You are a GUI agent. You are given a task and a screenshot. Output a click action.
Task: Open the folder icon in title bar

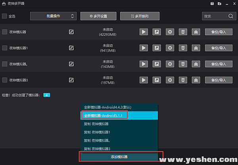[219, 4]
